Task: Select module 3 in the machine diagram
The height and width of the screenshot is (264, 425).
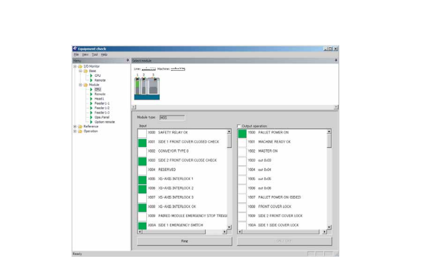Action: tap(153, 86)
